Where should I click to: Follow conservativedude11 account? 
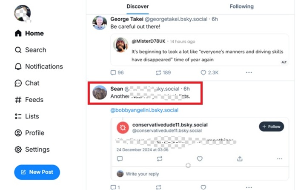pyautogui.click(x=271, y=127)
